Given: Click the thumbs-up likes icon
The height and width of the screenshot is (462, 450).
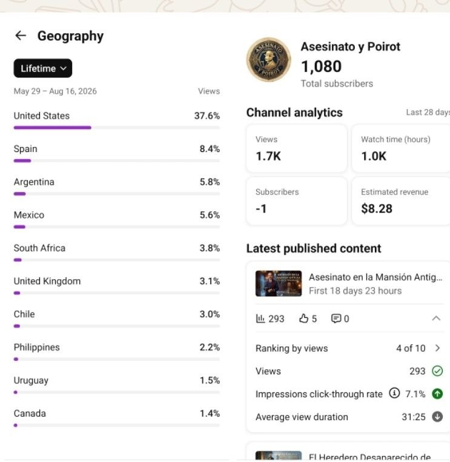Looking at the screenshot, I should tap(303, 318).
